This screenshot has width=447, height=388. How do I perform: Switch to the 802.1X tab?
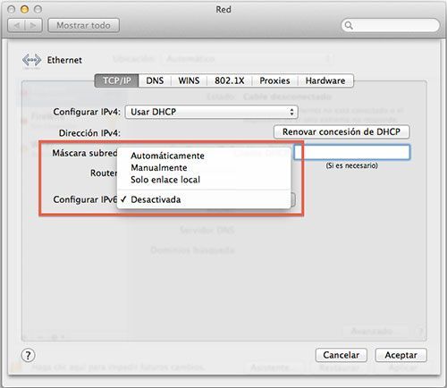(x=229, y=80)
